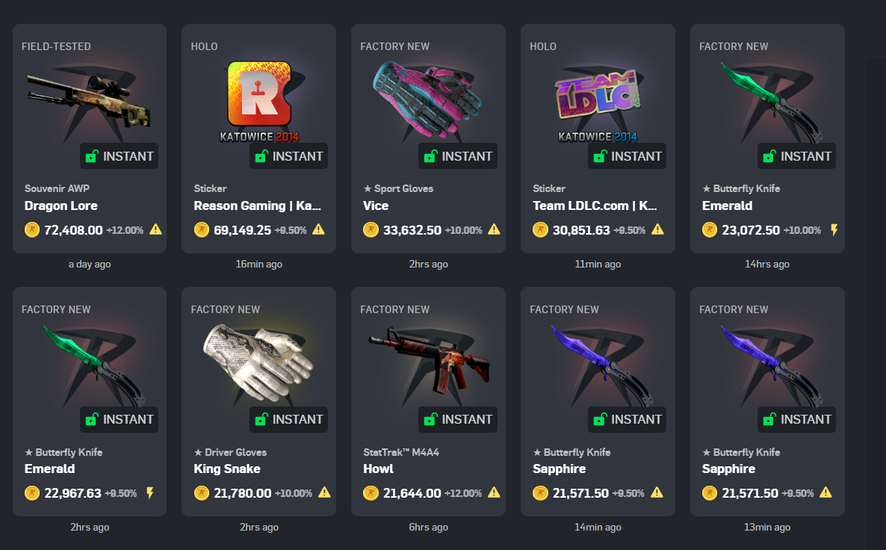The height and width of the screenshot is (550, 886).
Task: Click the warning triangle on Dragon Lore
Action: pyautogui.click(x=155, y=229)
